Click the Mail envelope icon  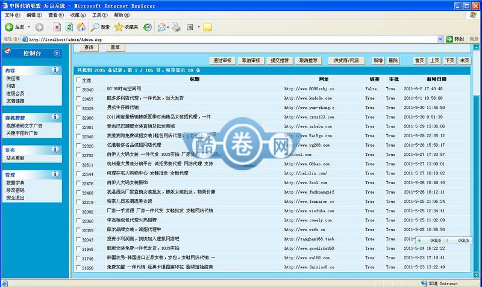[161, 27]
